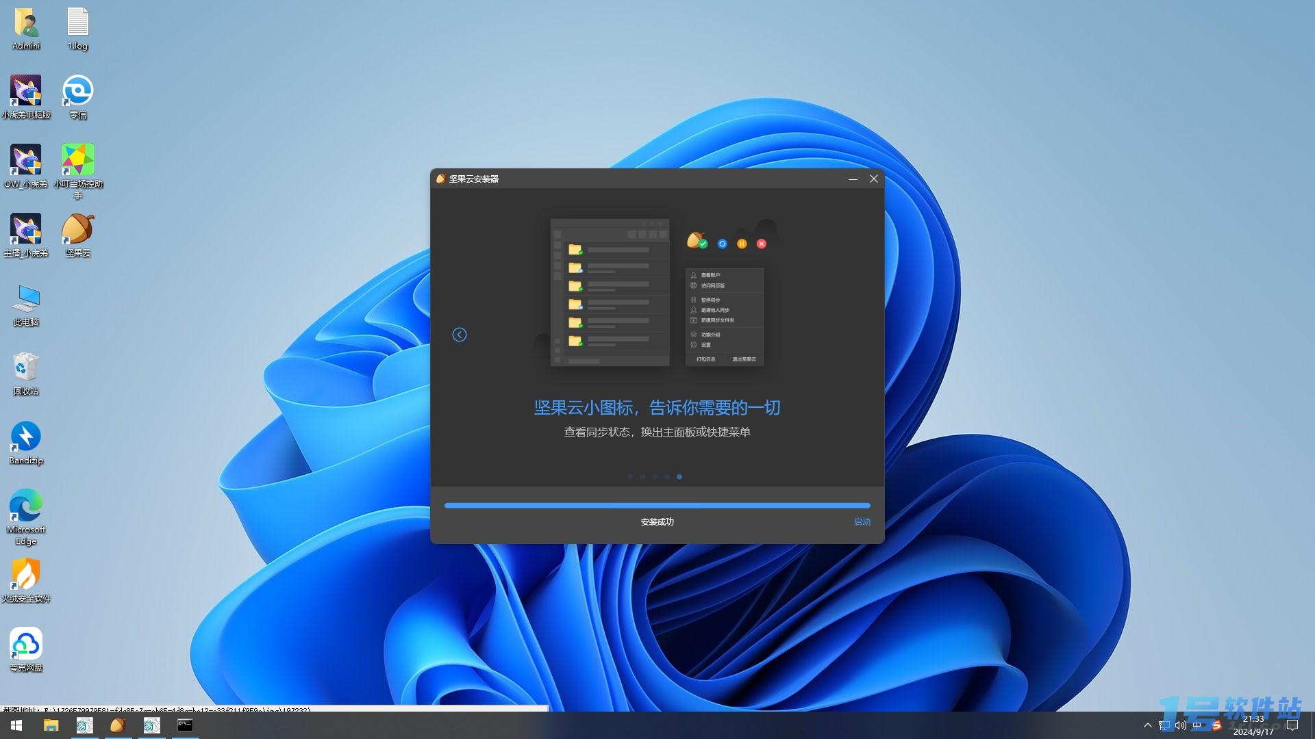Select the 小叮当场控助手 desktop shortcut
This screenshot has width=1315, height=739.
click(78, 172)
